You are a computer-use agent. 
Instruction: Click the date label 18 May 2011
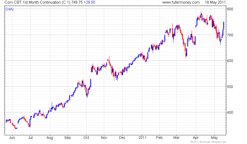point(215,2)
